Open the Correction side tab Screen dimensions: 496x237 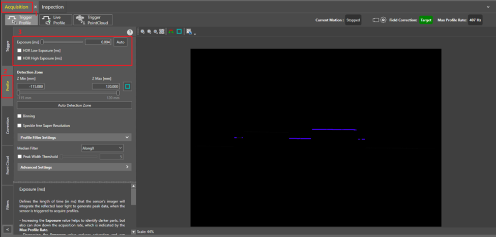(x=7, y=125)
